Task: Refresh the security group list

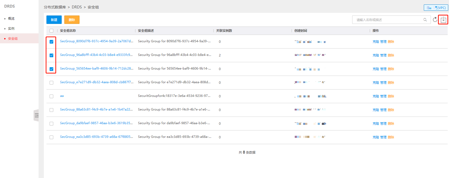Action: coord(435,20)
